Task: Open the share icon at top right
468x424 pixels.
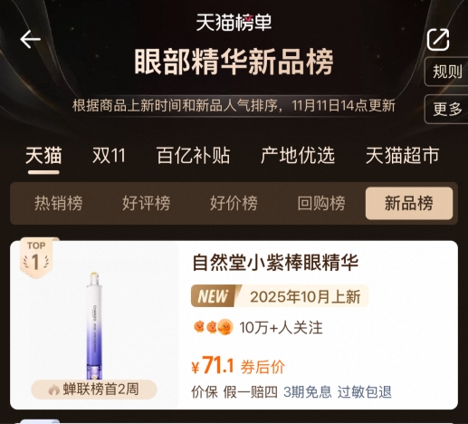Action: click(438, 40)
